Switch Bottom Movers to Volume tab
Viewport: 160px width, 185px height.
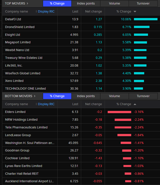[x=114, y=96]
